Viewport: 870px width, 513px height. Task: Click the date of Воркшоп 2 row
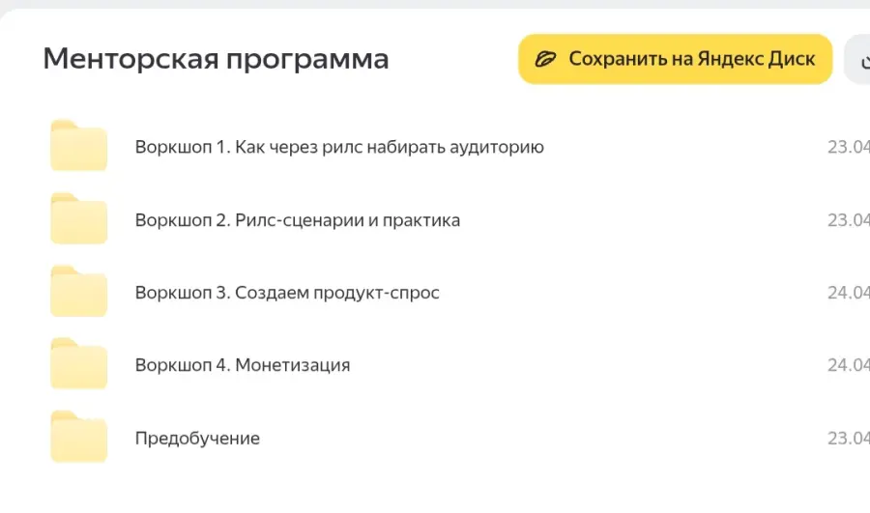point(848,220)
